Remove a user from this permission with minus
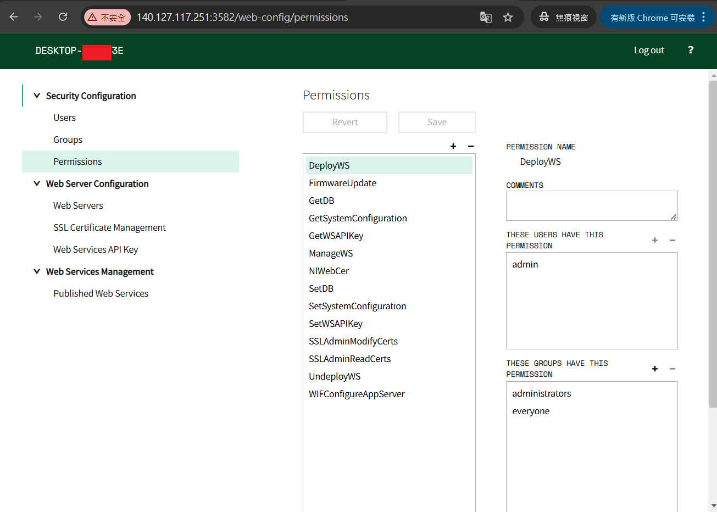Screen dimensions: 717x512 point(672,240)
